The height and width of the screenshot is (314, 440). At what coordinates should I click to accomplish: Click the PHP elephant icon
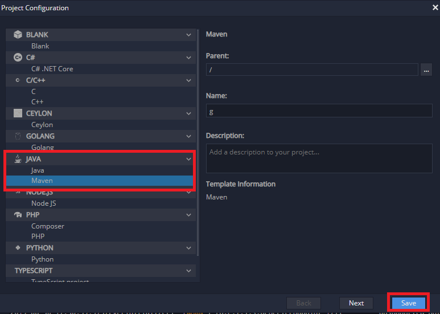click(x=18, y=215)
